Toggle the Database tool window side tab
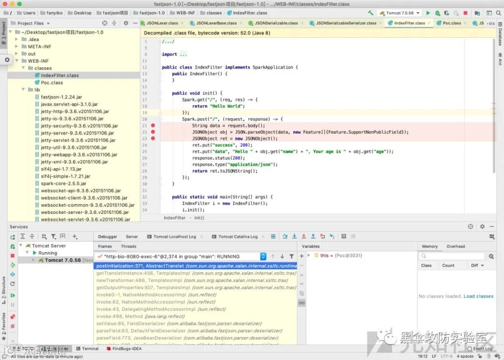Viewport: 504px width, 360px height. 500,34
